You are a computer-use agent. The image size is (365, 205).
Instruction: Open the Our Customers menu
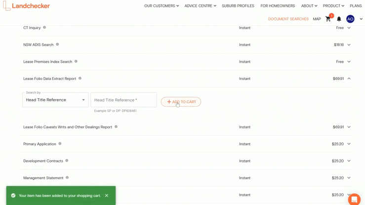point(162,6)
